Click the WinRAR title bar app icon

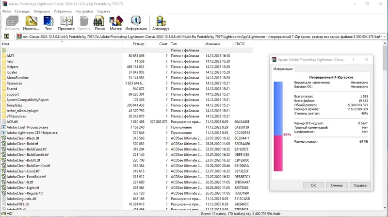click(4, 4)
